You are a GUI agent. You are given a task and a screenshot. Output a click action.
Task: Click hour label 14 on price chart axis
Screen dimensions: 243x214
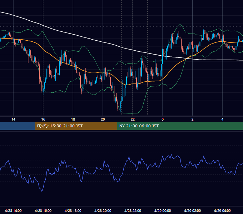point(13,119)
